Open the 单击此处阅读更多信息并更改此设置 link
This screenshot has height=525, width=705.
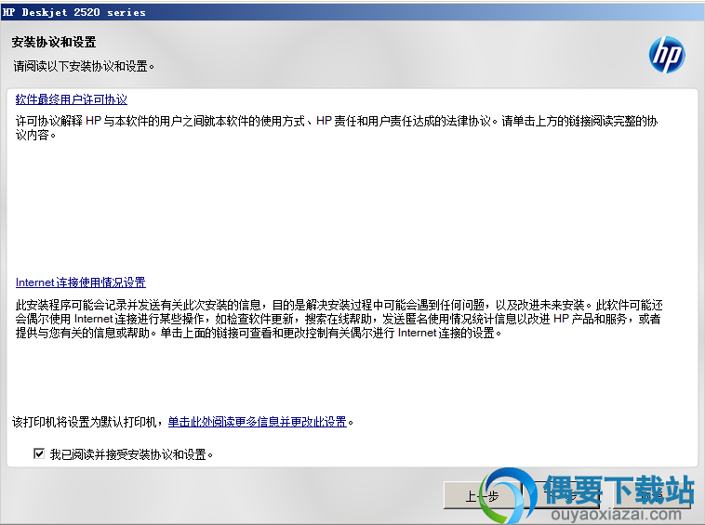(x=258, y=422)
